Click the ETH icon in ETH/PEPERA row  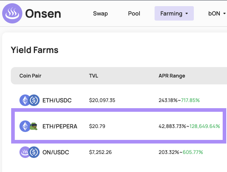(x=25, y=126)
